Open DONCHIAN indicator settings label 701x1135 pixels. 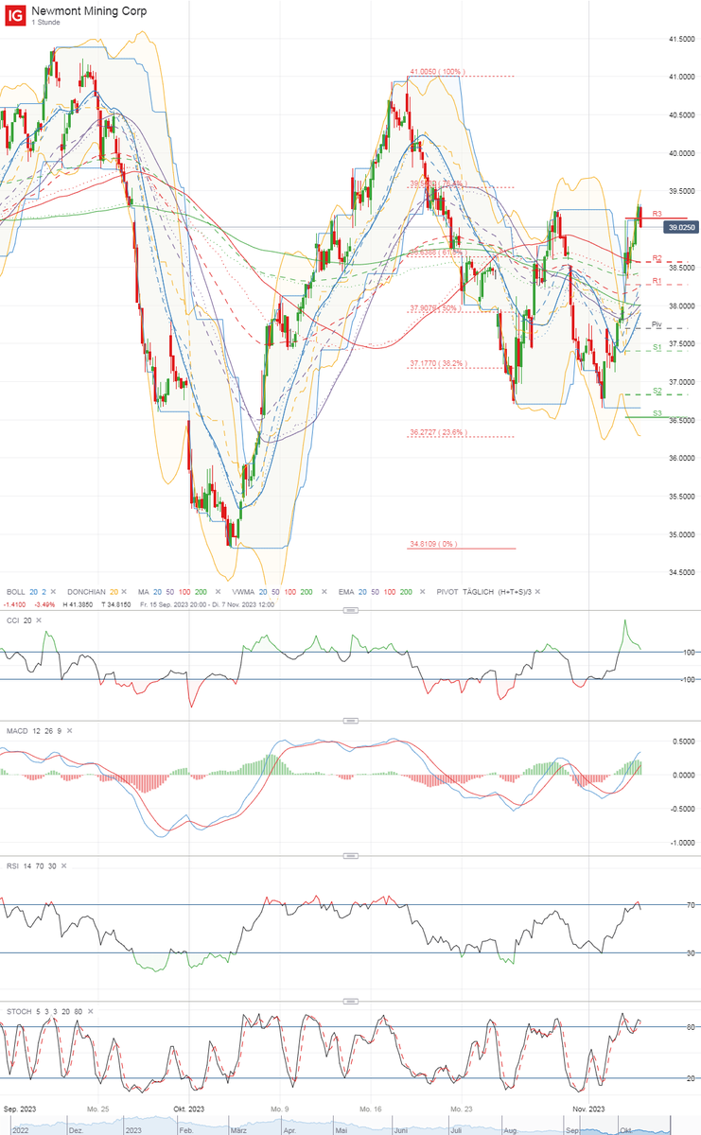87,590
